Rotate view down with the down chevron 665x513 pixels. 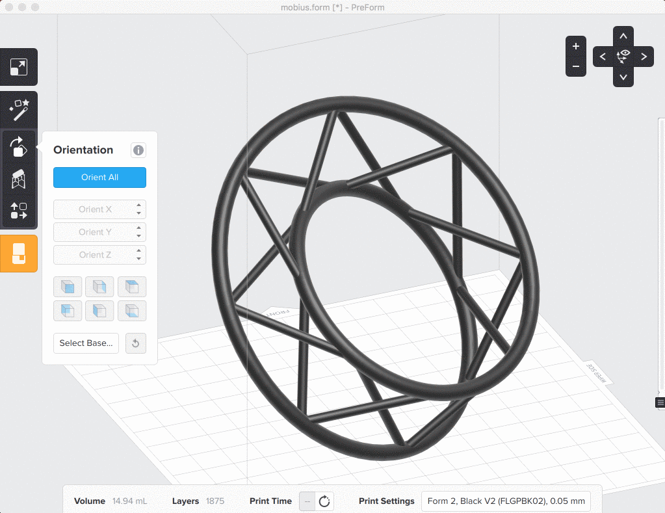[x=623, y=77]
